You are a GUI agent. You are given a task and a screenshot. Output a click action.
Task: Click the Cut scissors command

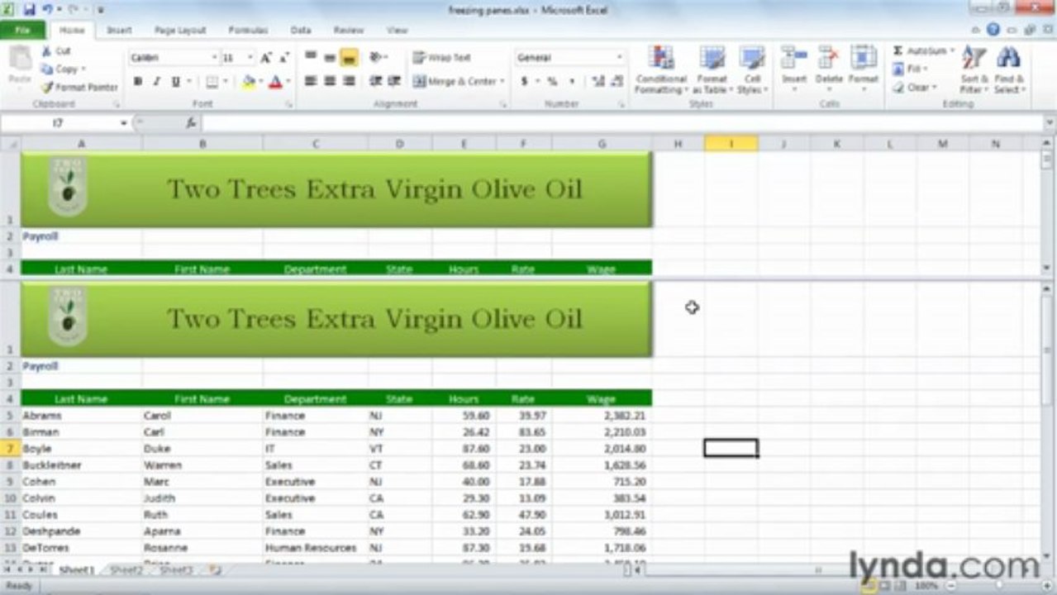pyautogui.click(x=56, y=51)
